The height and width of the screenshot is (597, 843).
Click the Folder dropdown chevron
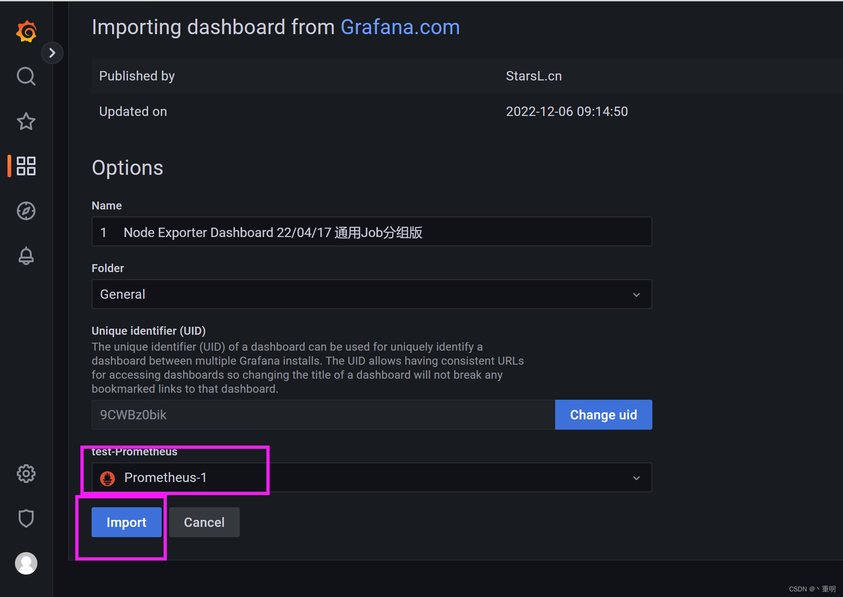click(636, 295)
